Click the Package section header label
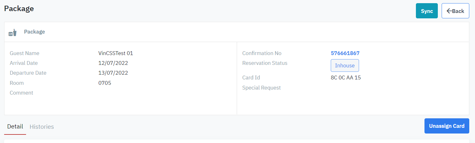This screenshot has height=143, width=475. (x=34, y=32)
